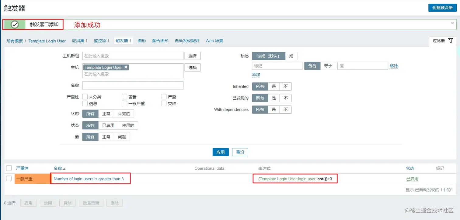Check the 信息 severity checkbox

(85, 103)
